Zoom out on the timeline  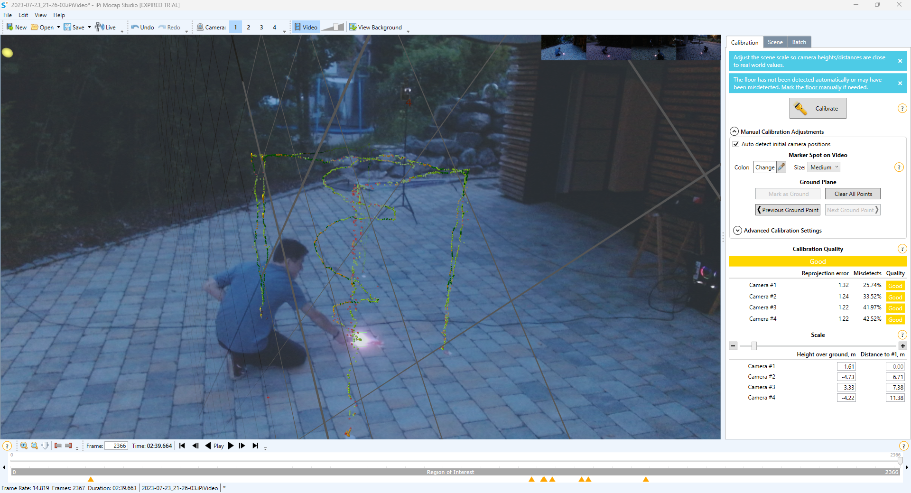(x=34, y=446)
